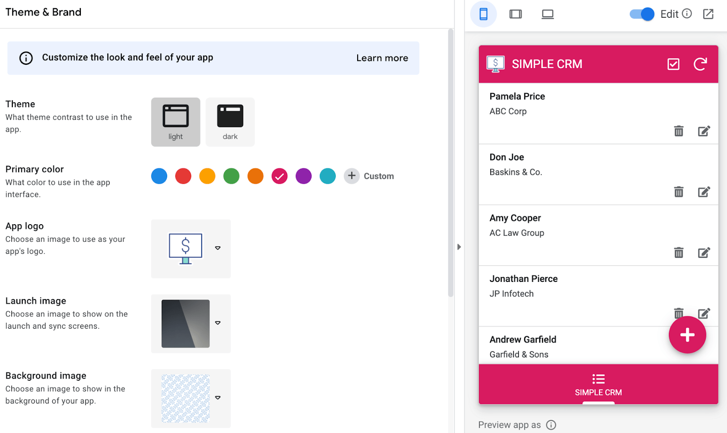
Task: Open the App logo image dropdown
Action: 218,248
